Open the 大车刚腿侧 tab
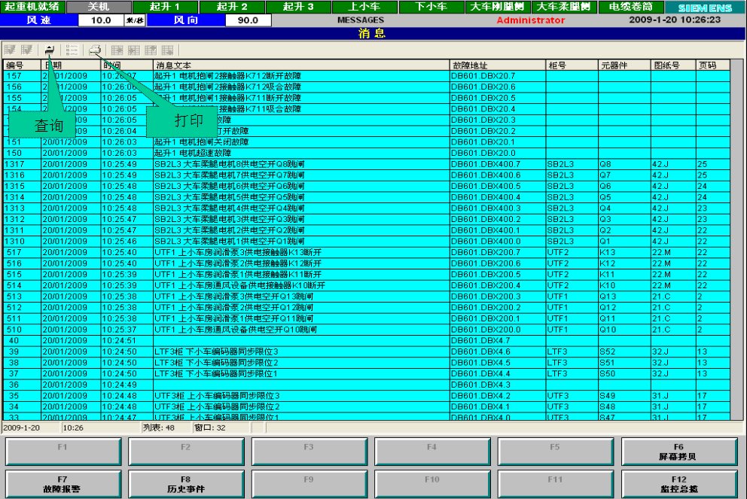 (x=499, y=7)
